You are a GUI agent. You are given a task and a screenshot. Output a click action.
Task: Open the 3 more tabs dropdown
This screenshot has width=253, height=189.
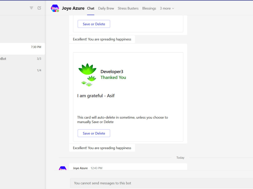(x=167, y=8)
